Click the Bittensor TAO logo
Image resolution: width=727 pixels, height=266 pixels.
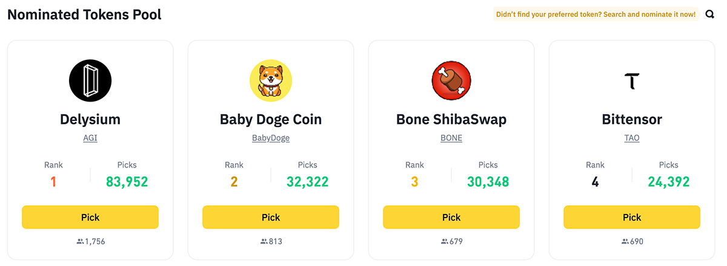pyautogui.click(x=632, y=80)
